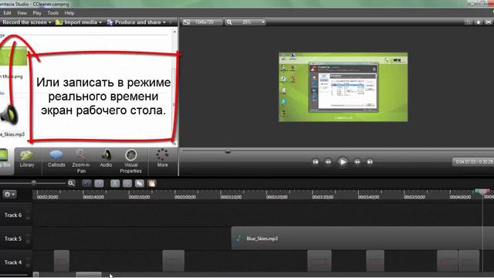Open the Tools menu
Viewport: 494px width, 278px height.
tap(53, 13)
